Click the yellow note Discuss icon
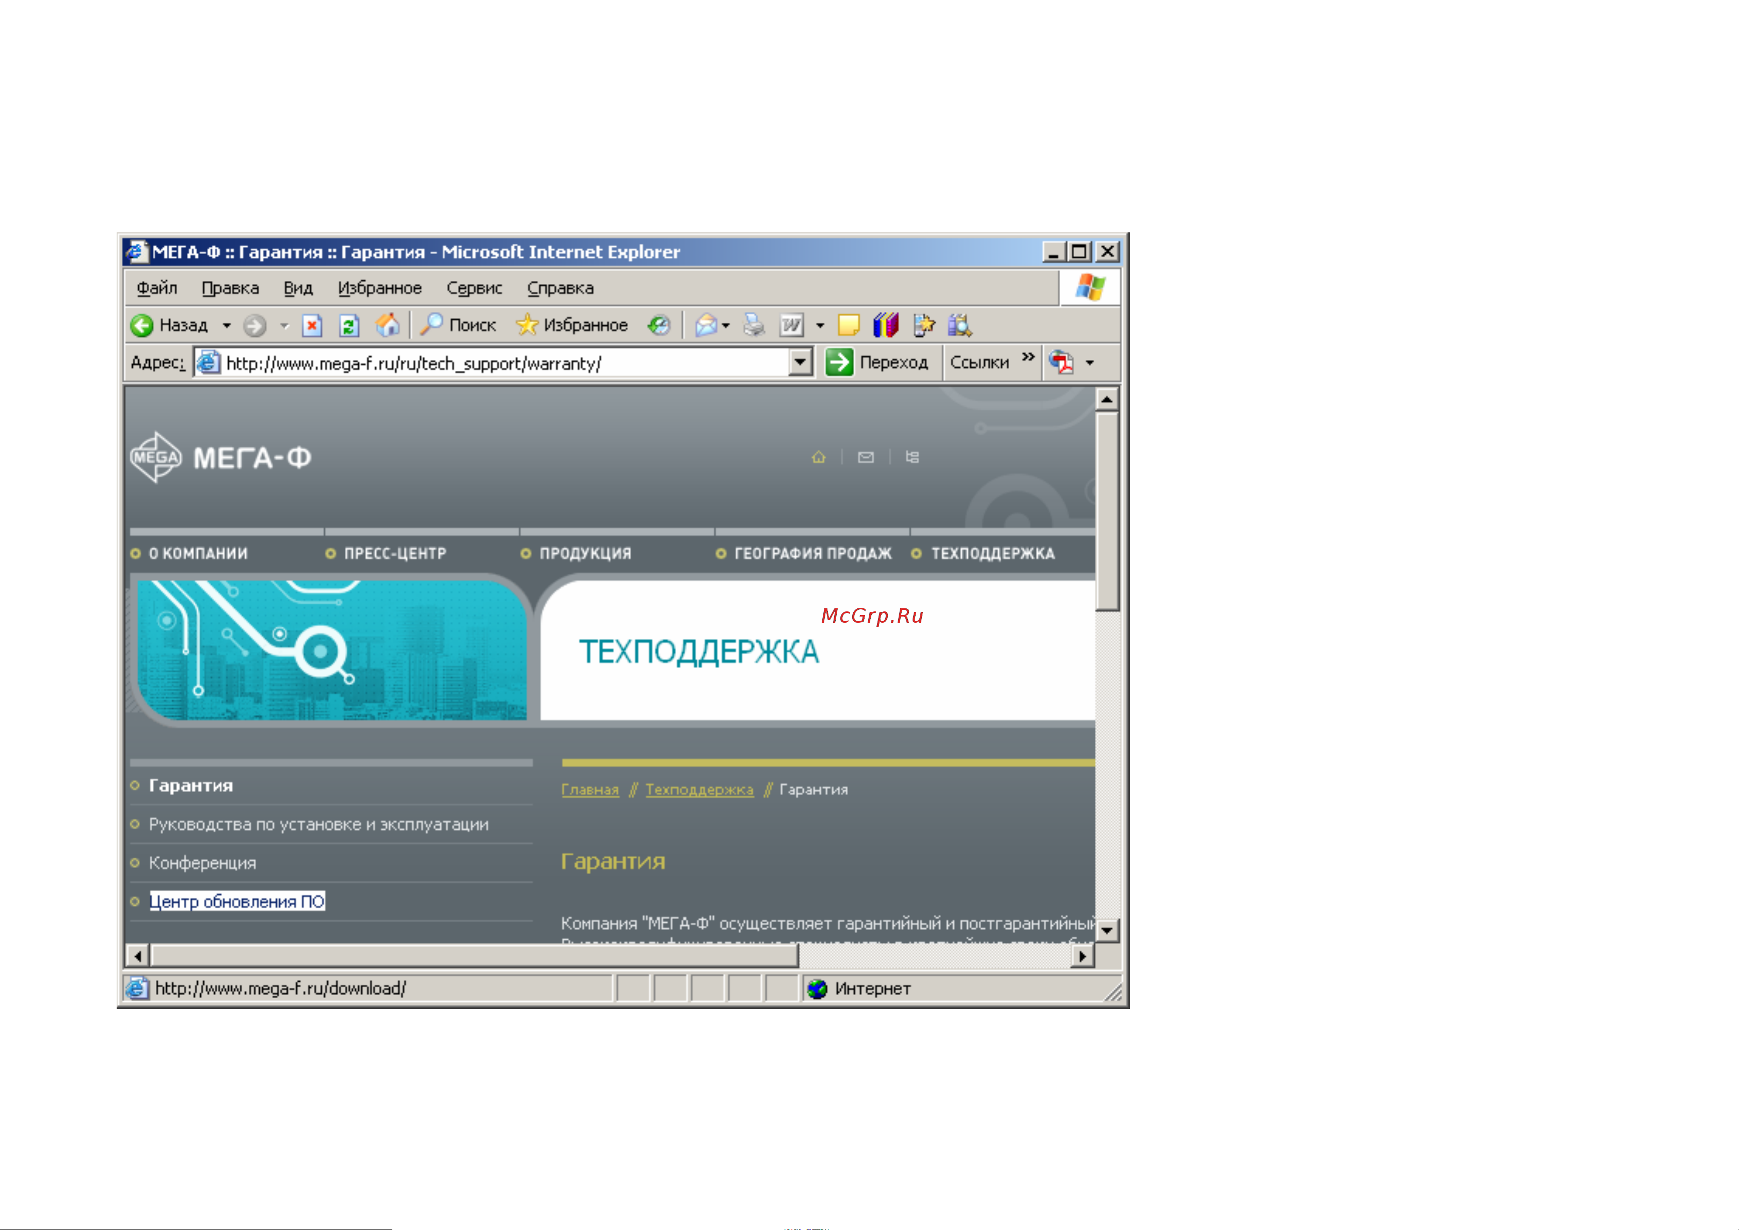1739x1230 pixels. (848, 325)
